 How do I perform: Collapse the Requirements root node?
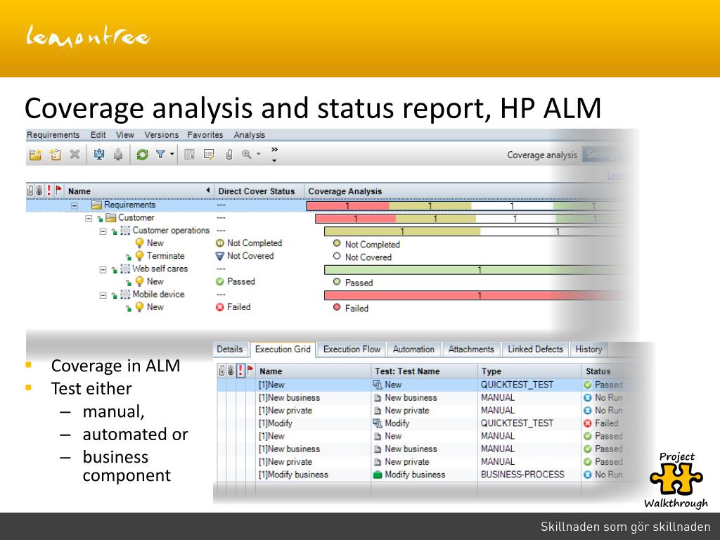click(x=75, y=205)
